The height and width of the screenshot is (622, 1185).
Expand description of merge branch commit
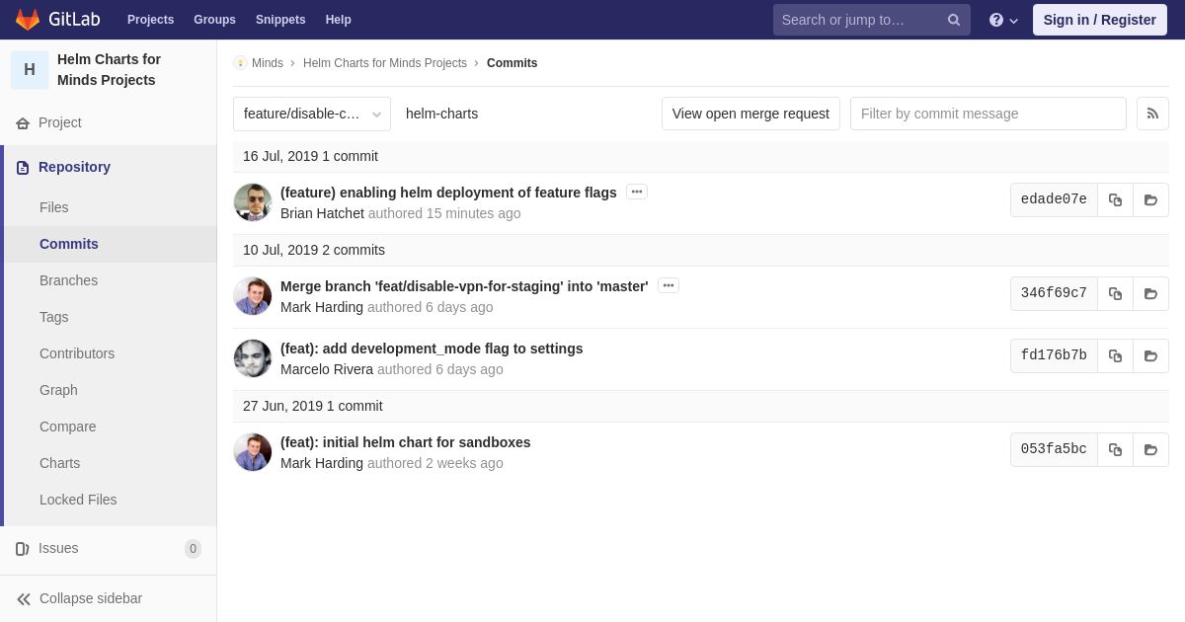[669, 285]
